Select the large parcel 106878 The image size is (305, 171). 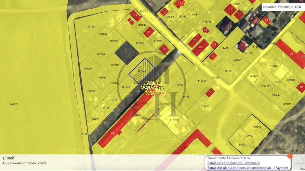coord(14,104)
